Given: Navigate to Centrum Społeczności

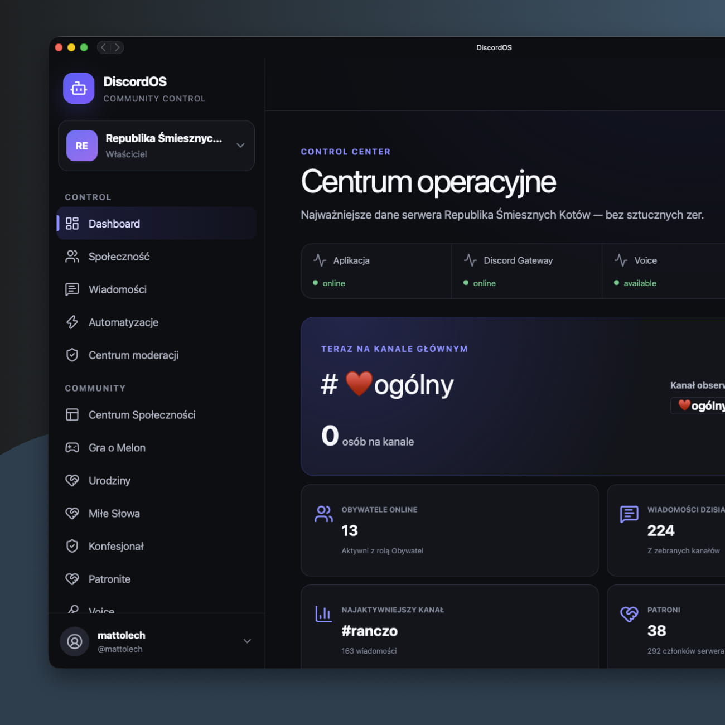Looking at the screenshot, I should pyautogui.click(x=157, y=415).
